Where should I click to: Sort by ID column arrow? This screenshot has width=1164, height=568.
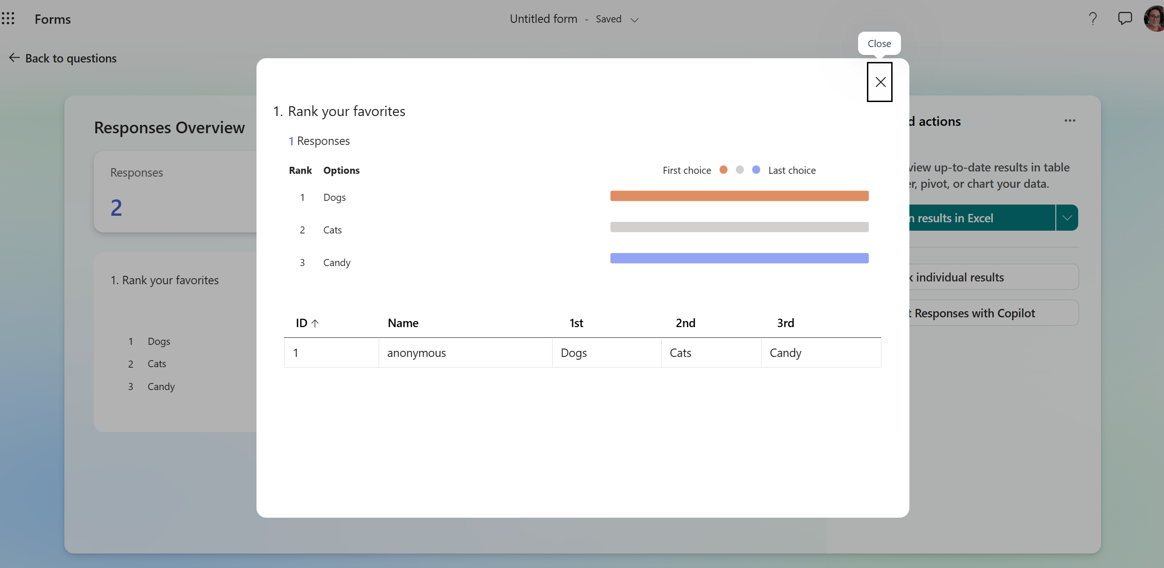[315, 323]
